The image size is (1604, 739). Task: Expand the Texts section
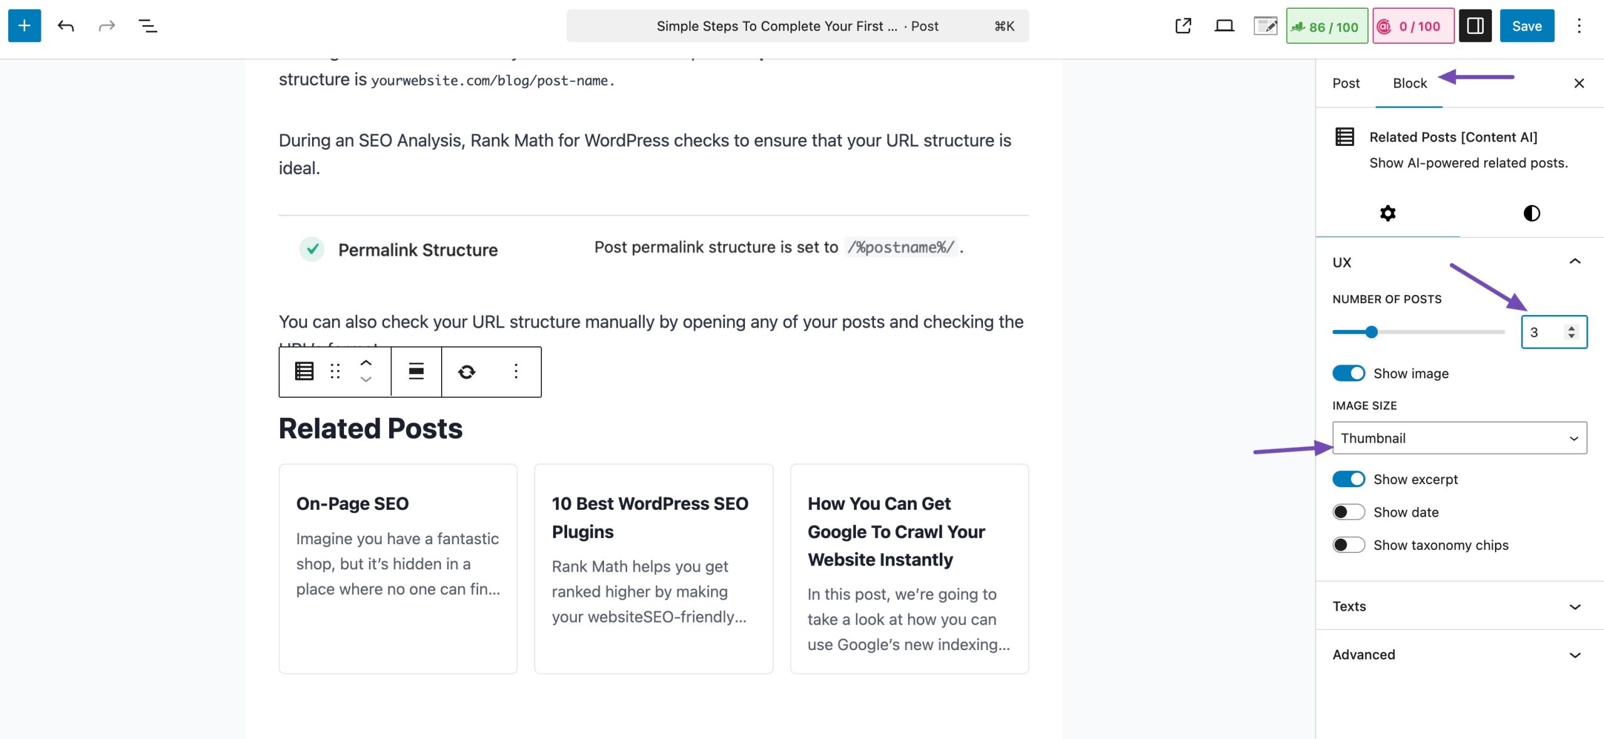[1460, 606]
